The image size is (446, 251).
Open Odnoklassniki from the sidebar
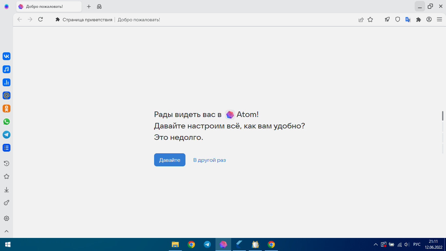click(7, 109)
